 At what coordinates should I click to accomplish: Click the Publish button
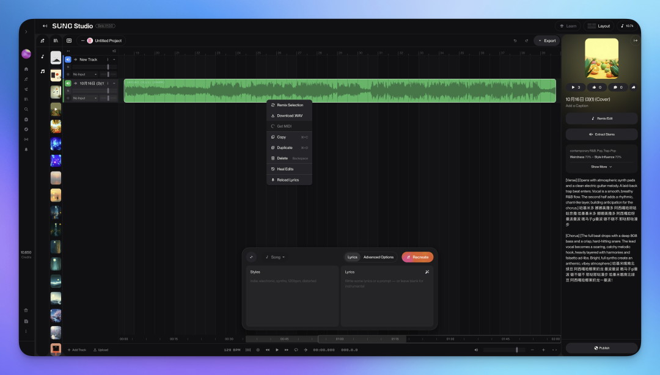pos(601,348)
